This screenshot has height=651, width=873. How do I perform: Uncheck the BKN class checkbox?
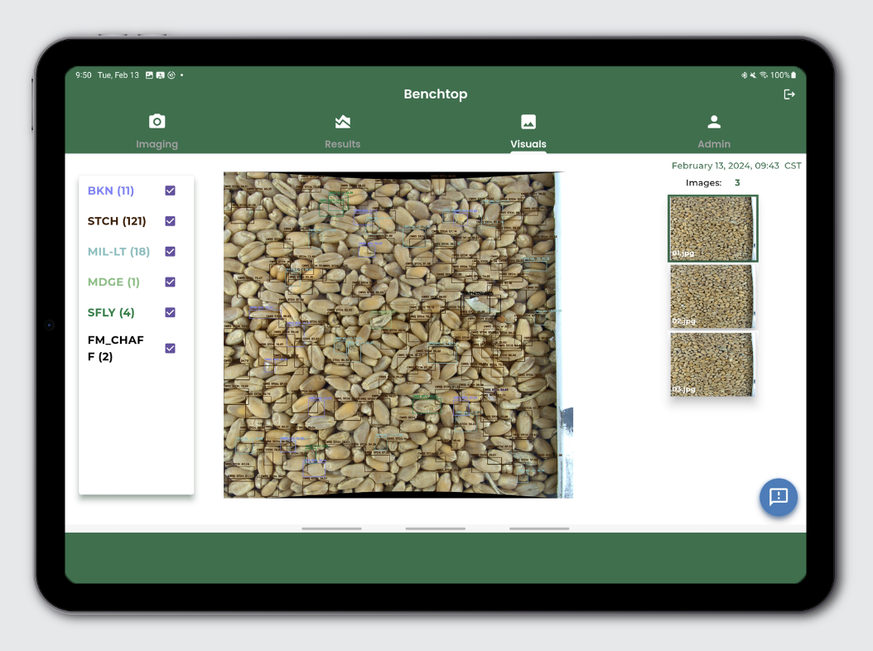[x=170, y=190]
